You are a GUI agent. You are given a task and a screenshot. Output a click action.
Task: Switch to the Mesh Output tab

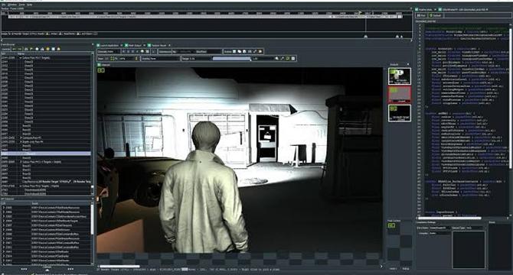pos(135,45)
